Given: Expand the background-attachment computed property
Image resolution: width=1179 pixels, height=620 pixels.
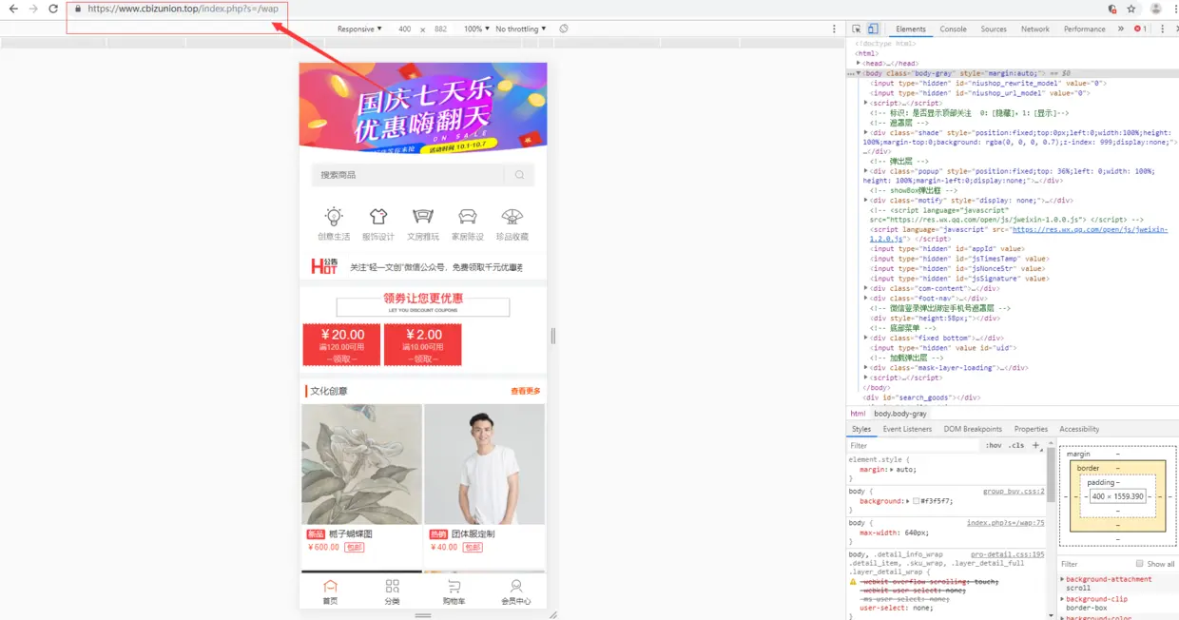Looking at the screenshot, I should tap(1062, 579).
